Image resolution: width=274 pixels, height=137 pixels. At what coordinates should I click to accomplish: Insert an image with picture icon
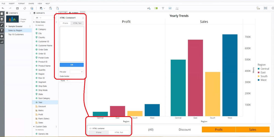coord(170,8)
